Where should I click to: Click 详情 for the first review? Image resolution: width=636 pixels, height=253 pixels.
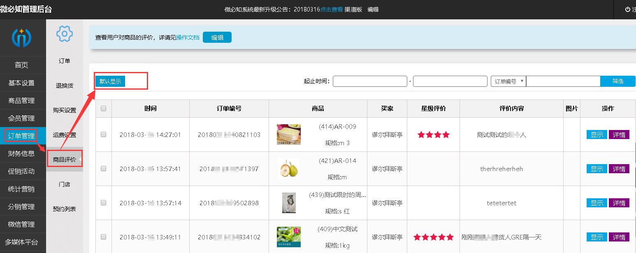[x=619, y=135]
